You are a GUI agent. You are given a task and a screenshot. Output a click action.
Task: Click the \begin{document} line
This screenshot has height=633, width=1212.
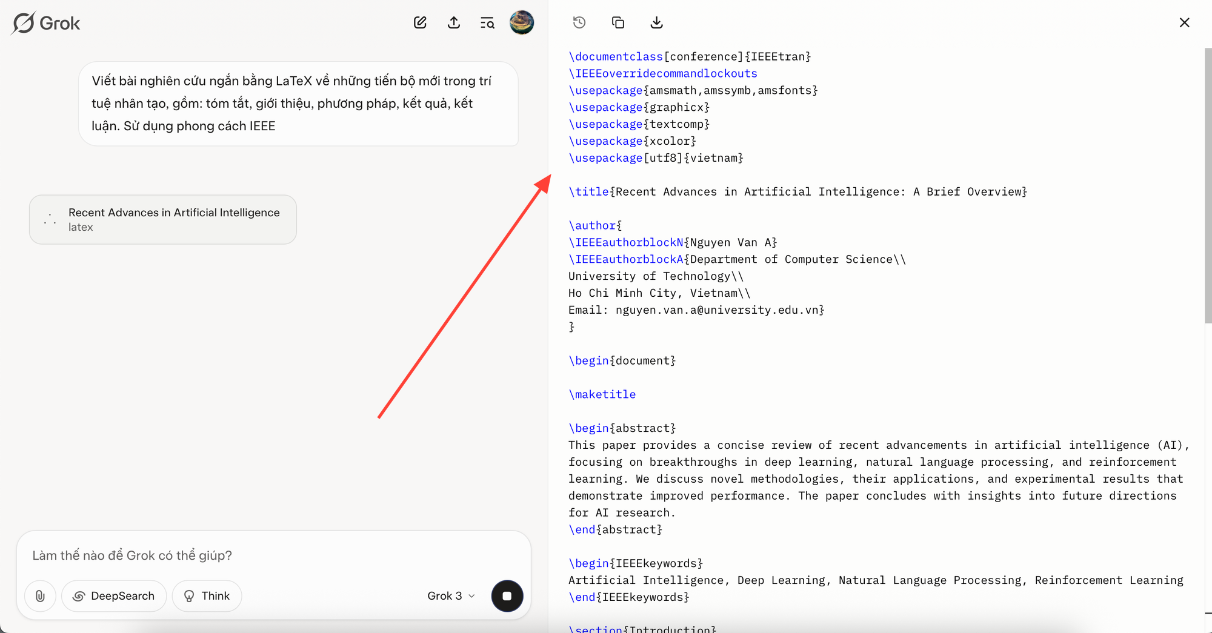(622, 361)
